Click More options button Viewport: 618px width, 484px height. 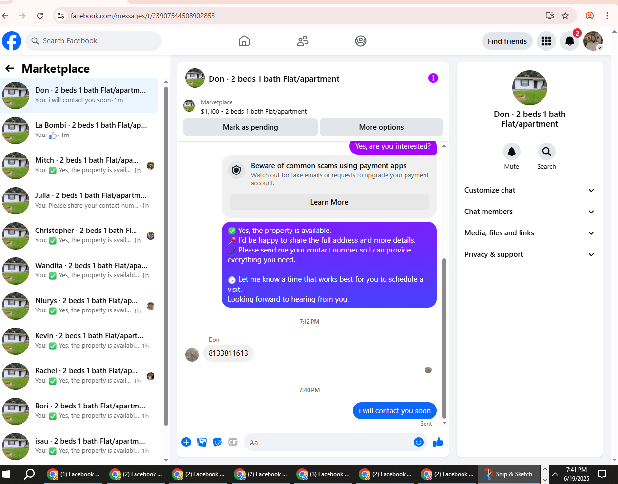click(x=381, y=127)
